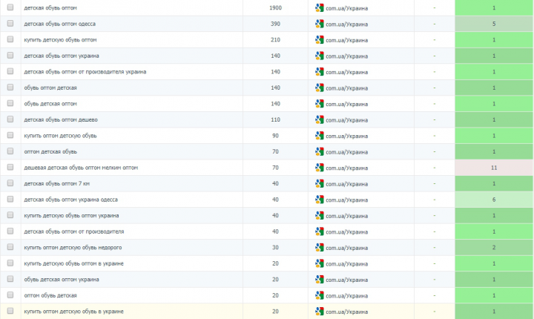Image resolution: width=534 pixels, height=319 pixels.
Task: Click Google icon in 'обувь оптом детская' row
Action: [x=319, y=88]
